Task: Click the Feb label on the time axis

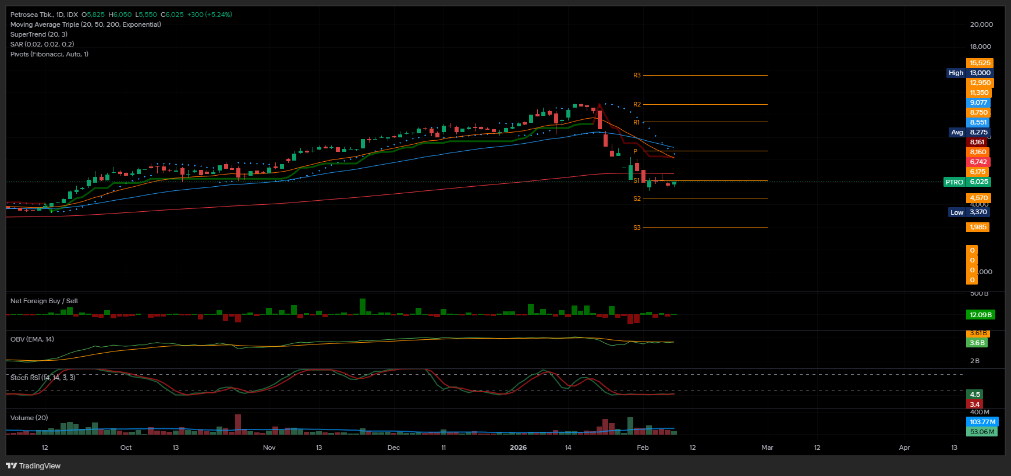Action: click(643, 447)
